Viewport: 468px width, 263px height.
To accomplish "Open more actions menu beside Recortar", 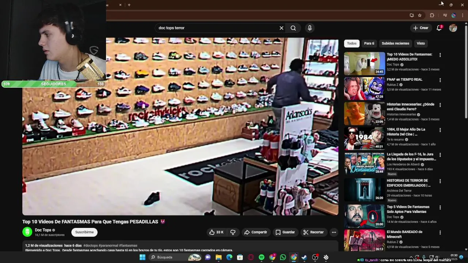I will click(x=333, y=232).
